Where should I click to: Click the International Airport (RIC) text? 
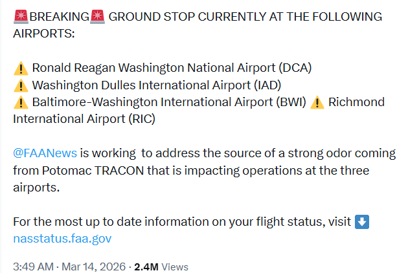coord(84,119)
